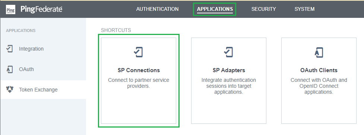
Task: Go to the Security menu
Action: pos(263,9)
